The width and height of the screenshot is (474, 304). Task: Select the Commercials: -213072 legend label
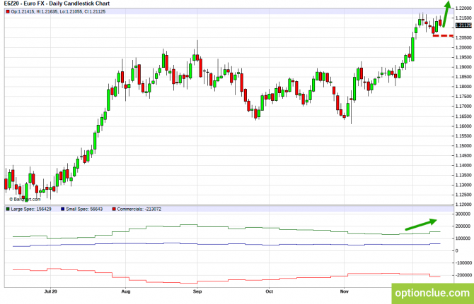tap(139, 209)
